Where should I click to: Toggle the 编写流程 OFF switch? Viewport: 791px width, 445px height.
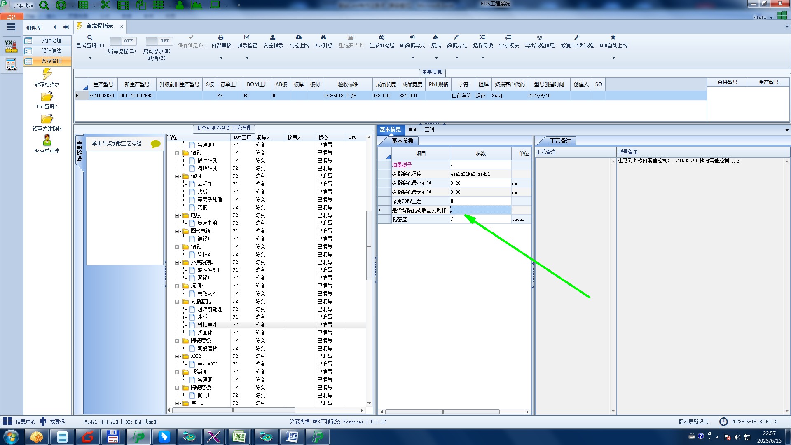(122, 41)
